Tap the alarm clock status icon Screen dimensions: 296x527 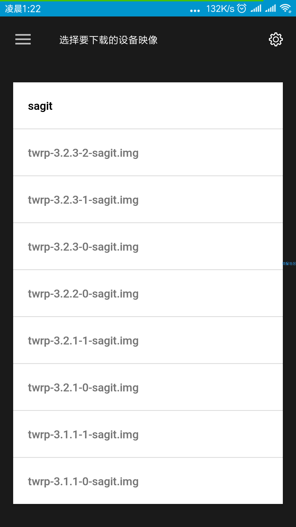[242, 9]
